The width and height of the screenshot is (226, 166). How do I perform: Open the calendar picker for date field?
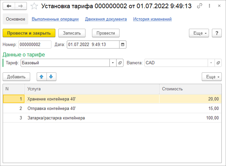coord(123,44)
